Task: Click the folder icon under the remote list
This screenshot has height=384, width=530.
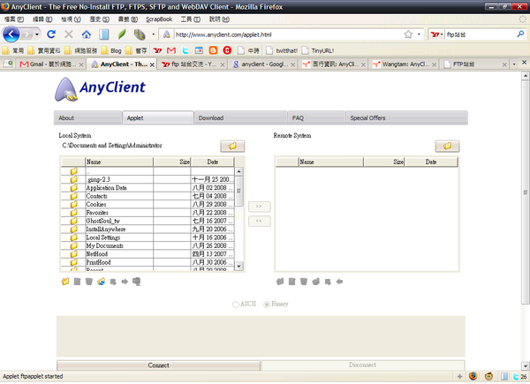Action: pyautogui.click(x=280, y=282)
